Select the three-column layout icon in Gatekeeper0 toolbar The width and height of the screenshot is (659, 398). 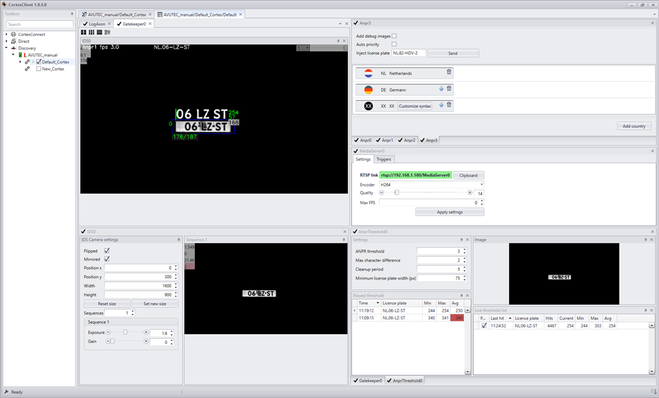(91, 32)
